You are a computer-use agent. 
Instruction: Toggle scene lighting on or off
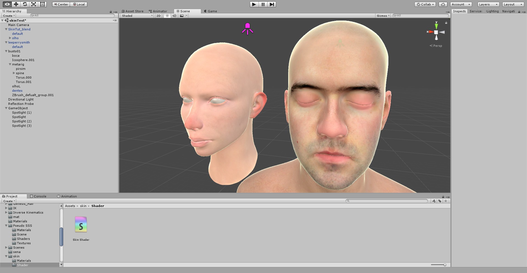coord(167,16)
